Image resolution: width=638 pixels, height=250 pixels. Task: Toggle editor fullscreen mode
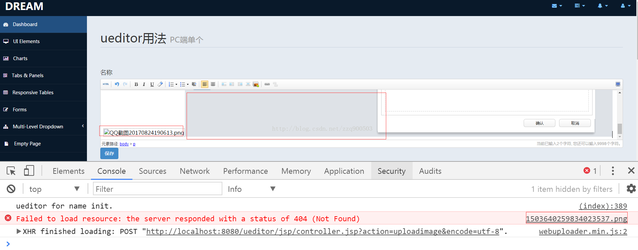point(618,84)
